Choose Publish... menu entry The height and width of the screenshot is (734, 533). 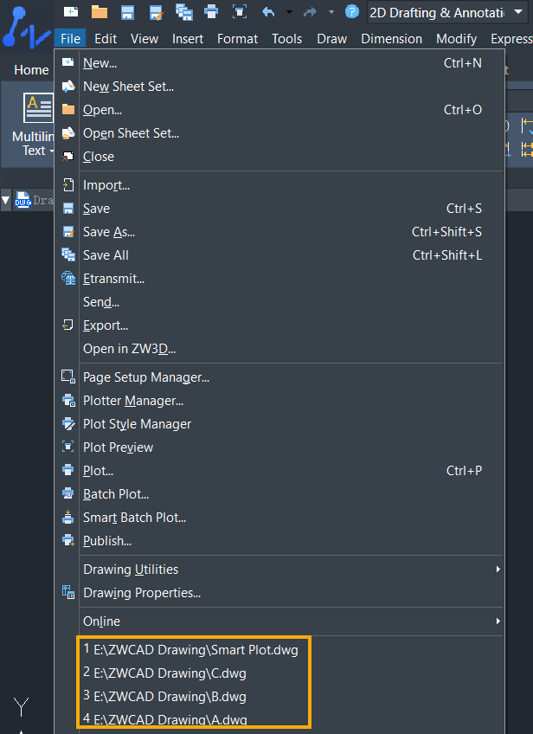click(279, 541)
